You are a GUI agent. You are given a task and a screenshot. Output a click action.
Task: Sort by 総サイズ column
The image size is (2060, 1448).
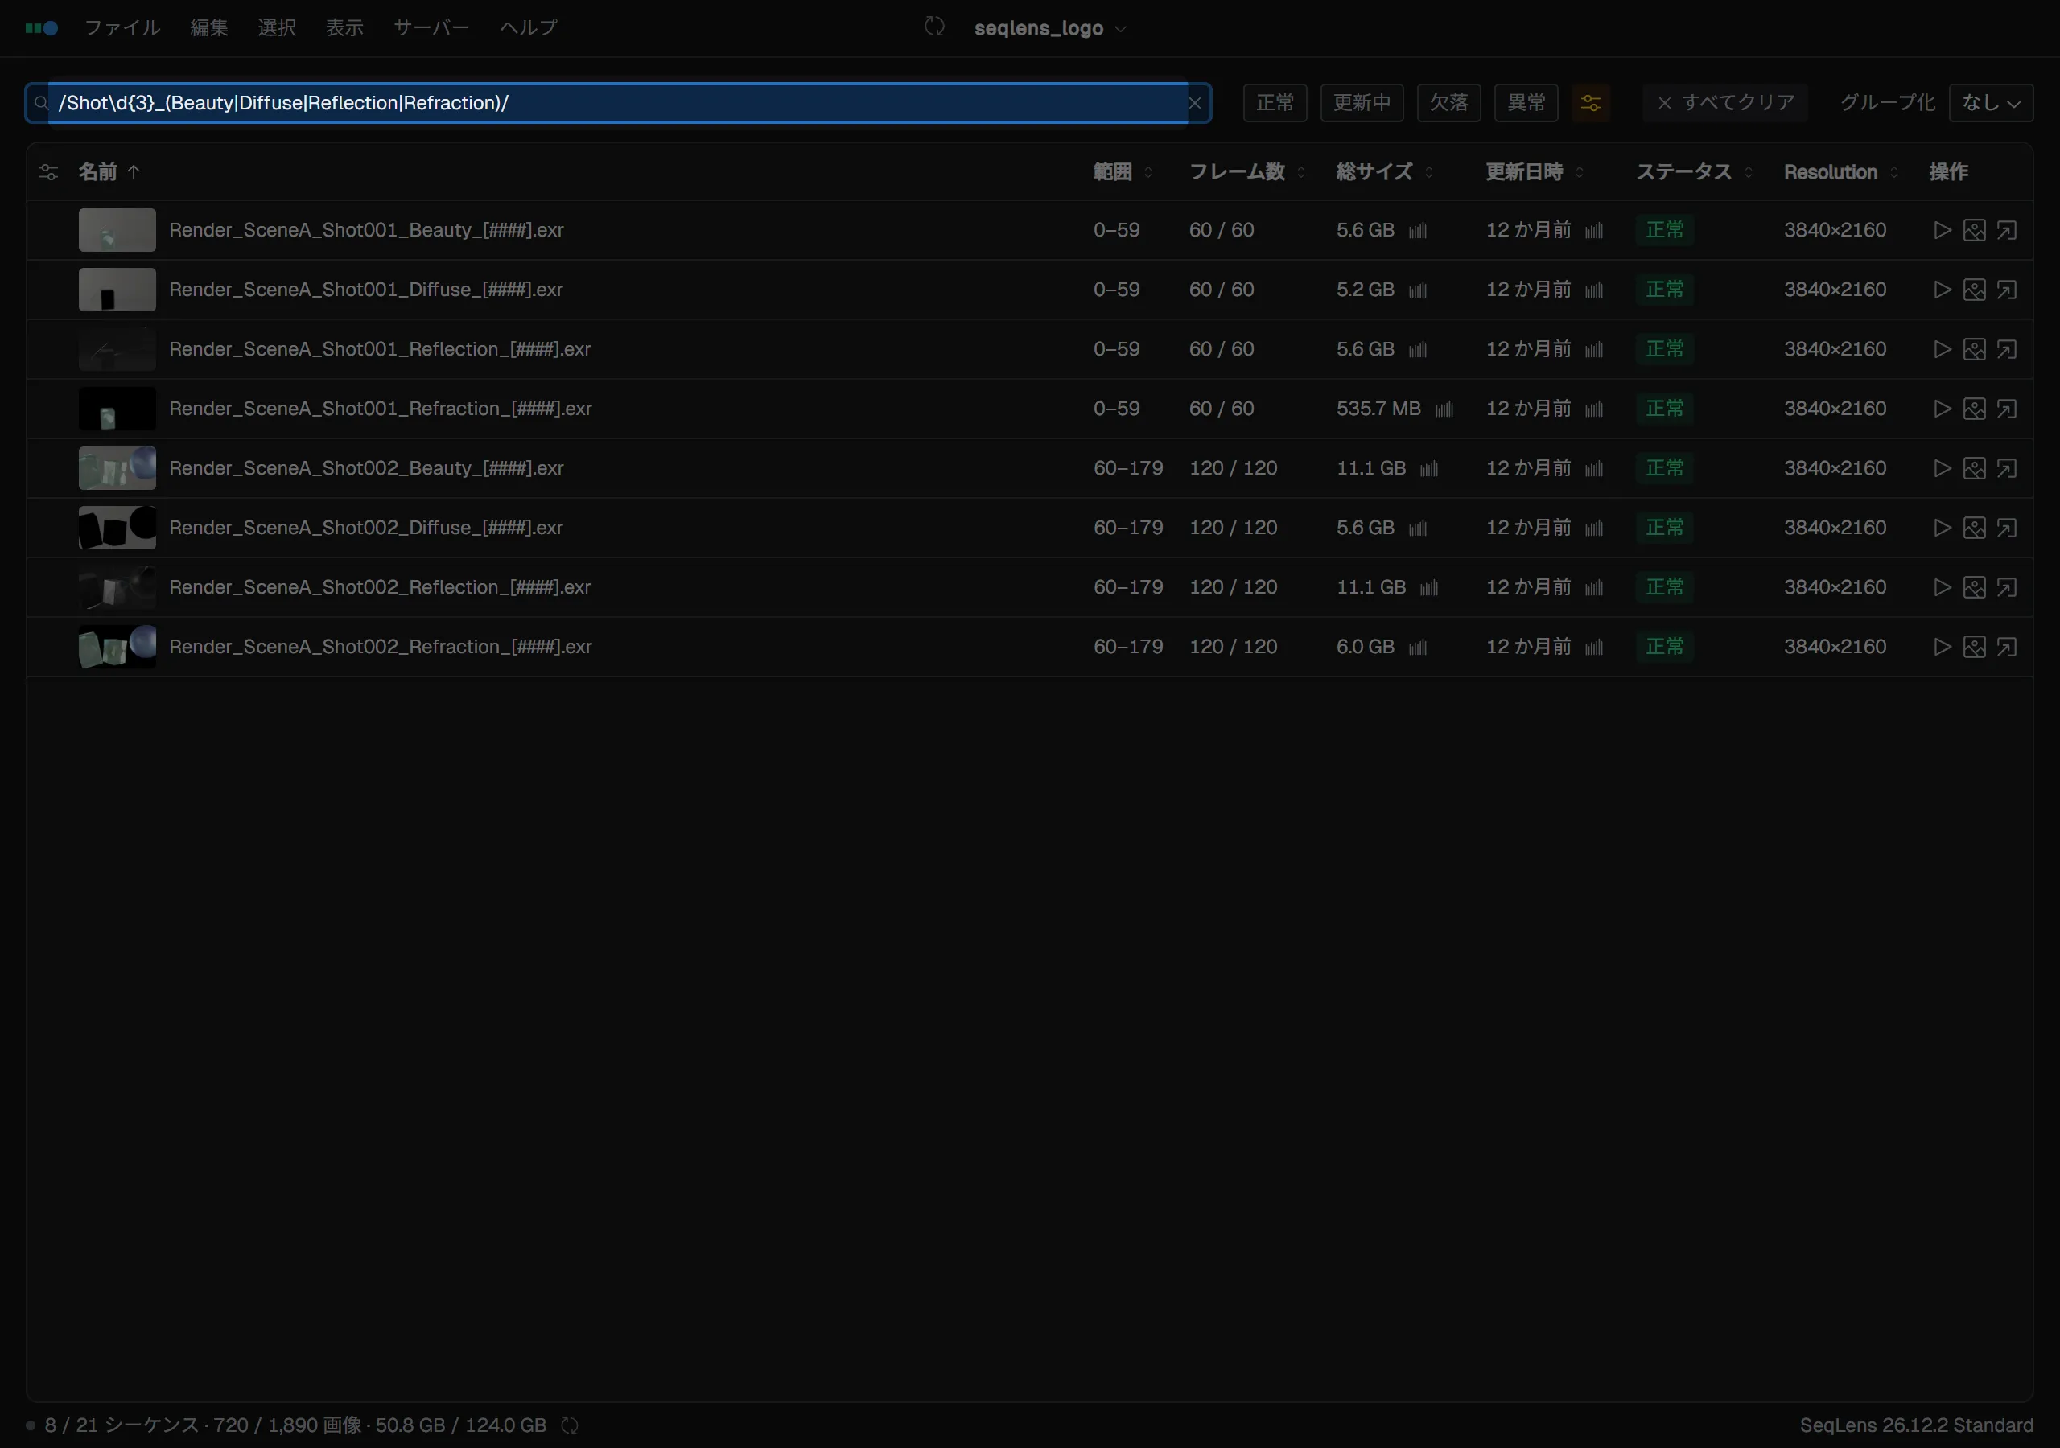pos(1384,172)
